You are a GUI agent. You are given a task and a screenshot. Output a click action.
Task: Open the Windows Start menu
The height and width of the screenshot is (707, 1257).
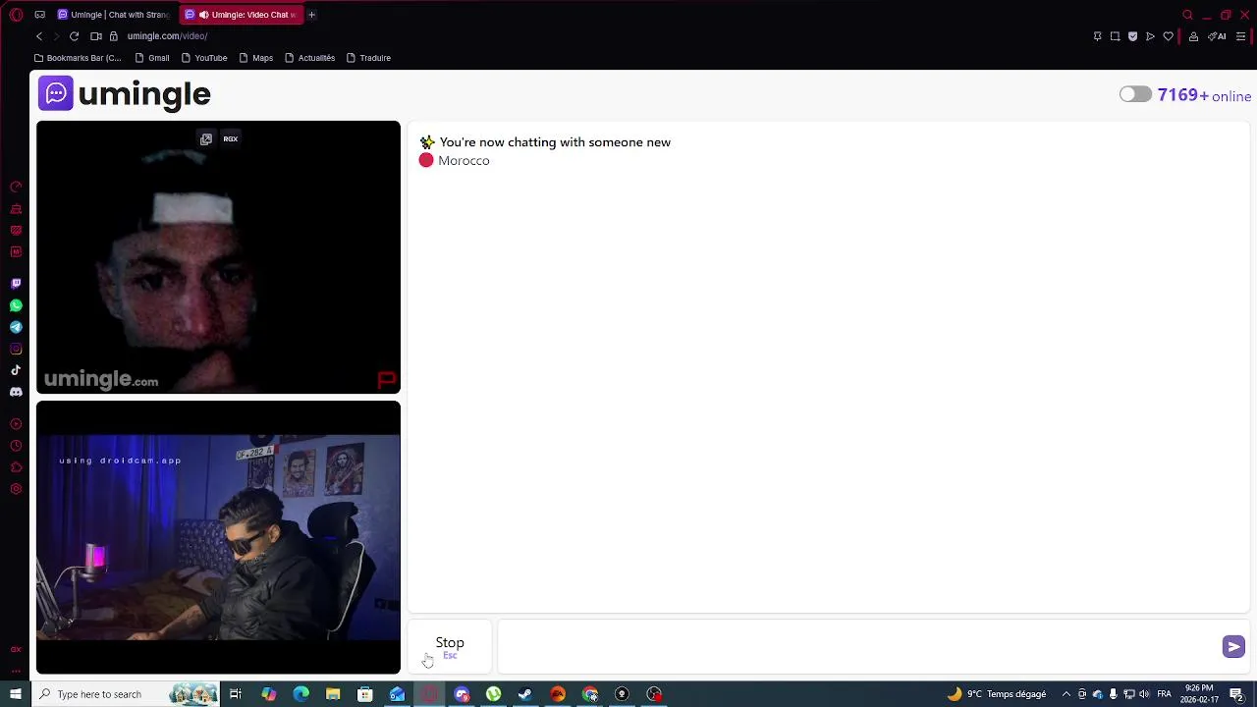16,694
